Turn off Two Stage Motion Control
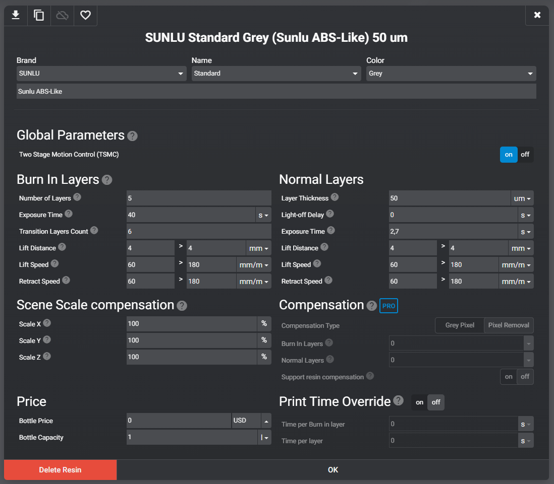The image size is (554, 484). (525, 155)
